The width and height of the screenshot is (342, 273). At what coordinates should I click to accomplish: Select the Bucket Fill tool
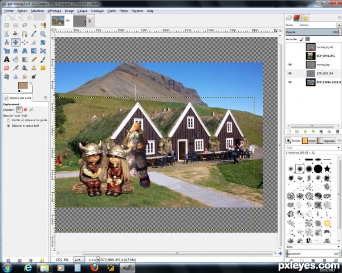[x=16, y=59]
